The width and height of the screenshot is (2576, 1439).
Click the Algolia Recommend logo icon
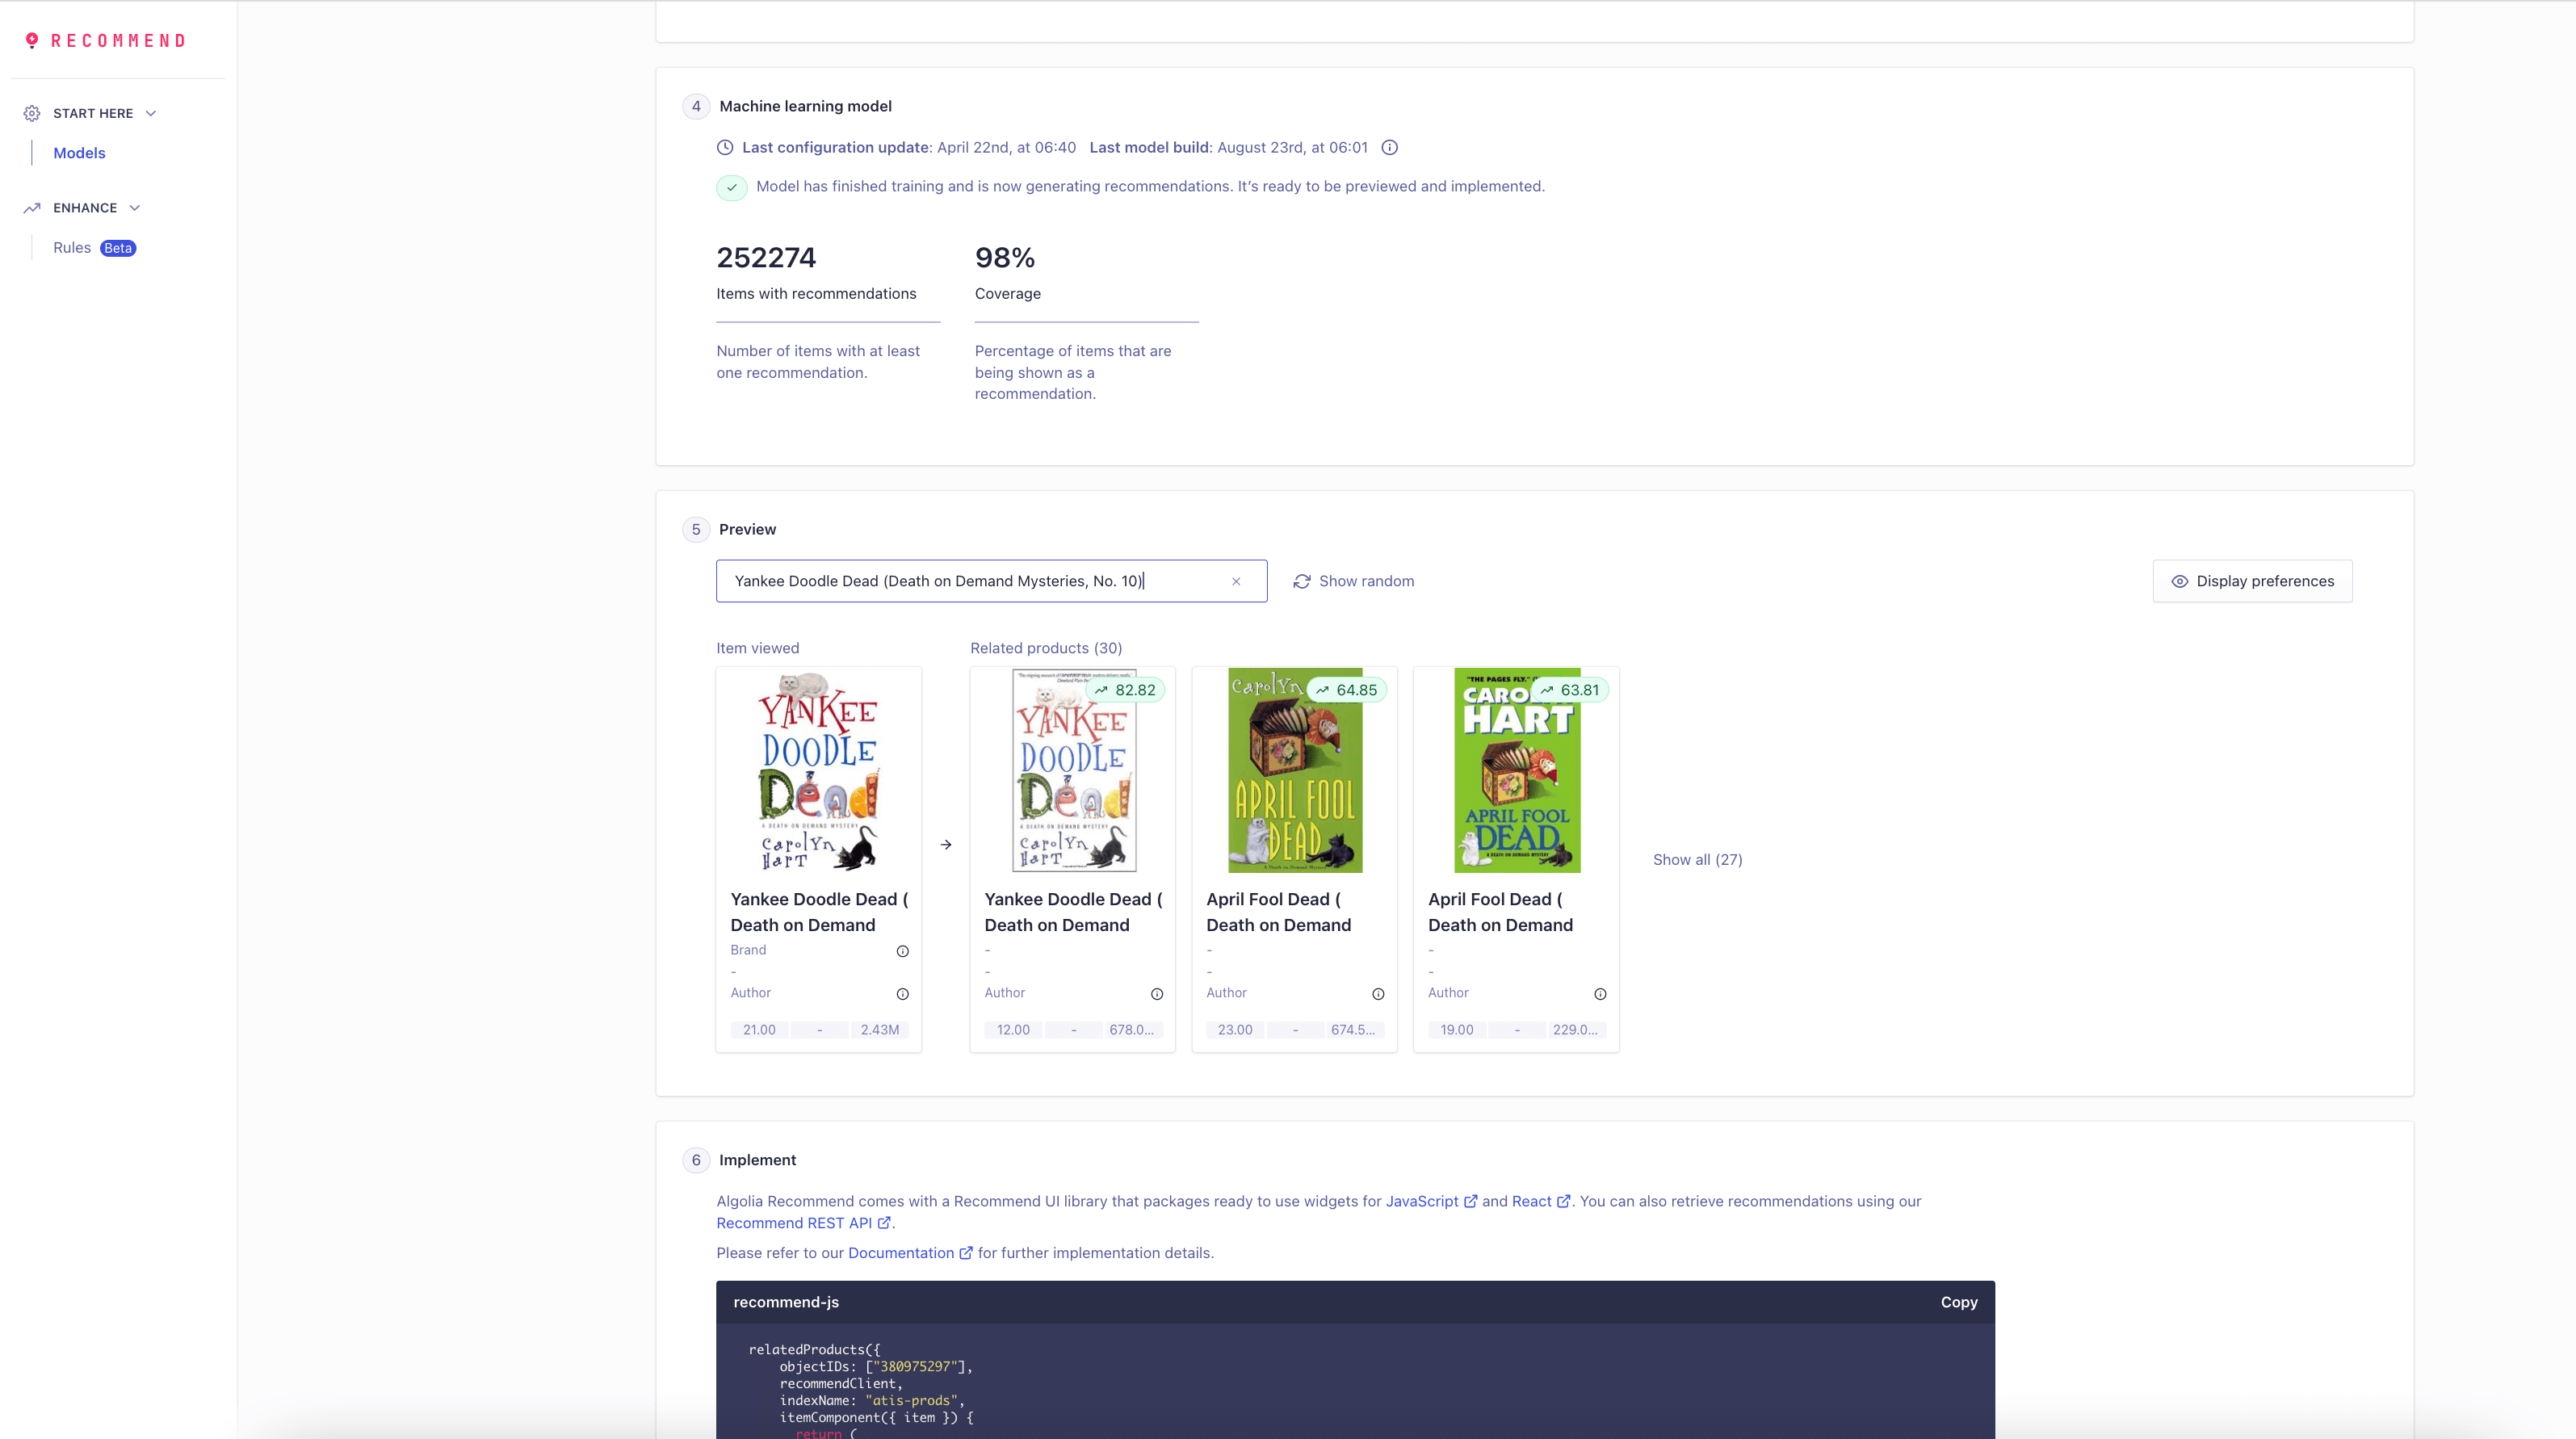(x=31, y=39)
